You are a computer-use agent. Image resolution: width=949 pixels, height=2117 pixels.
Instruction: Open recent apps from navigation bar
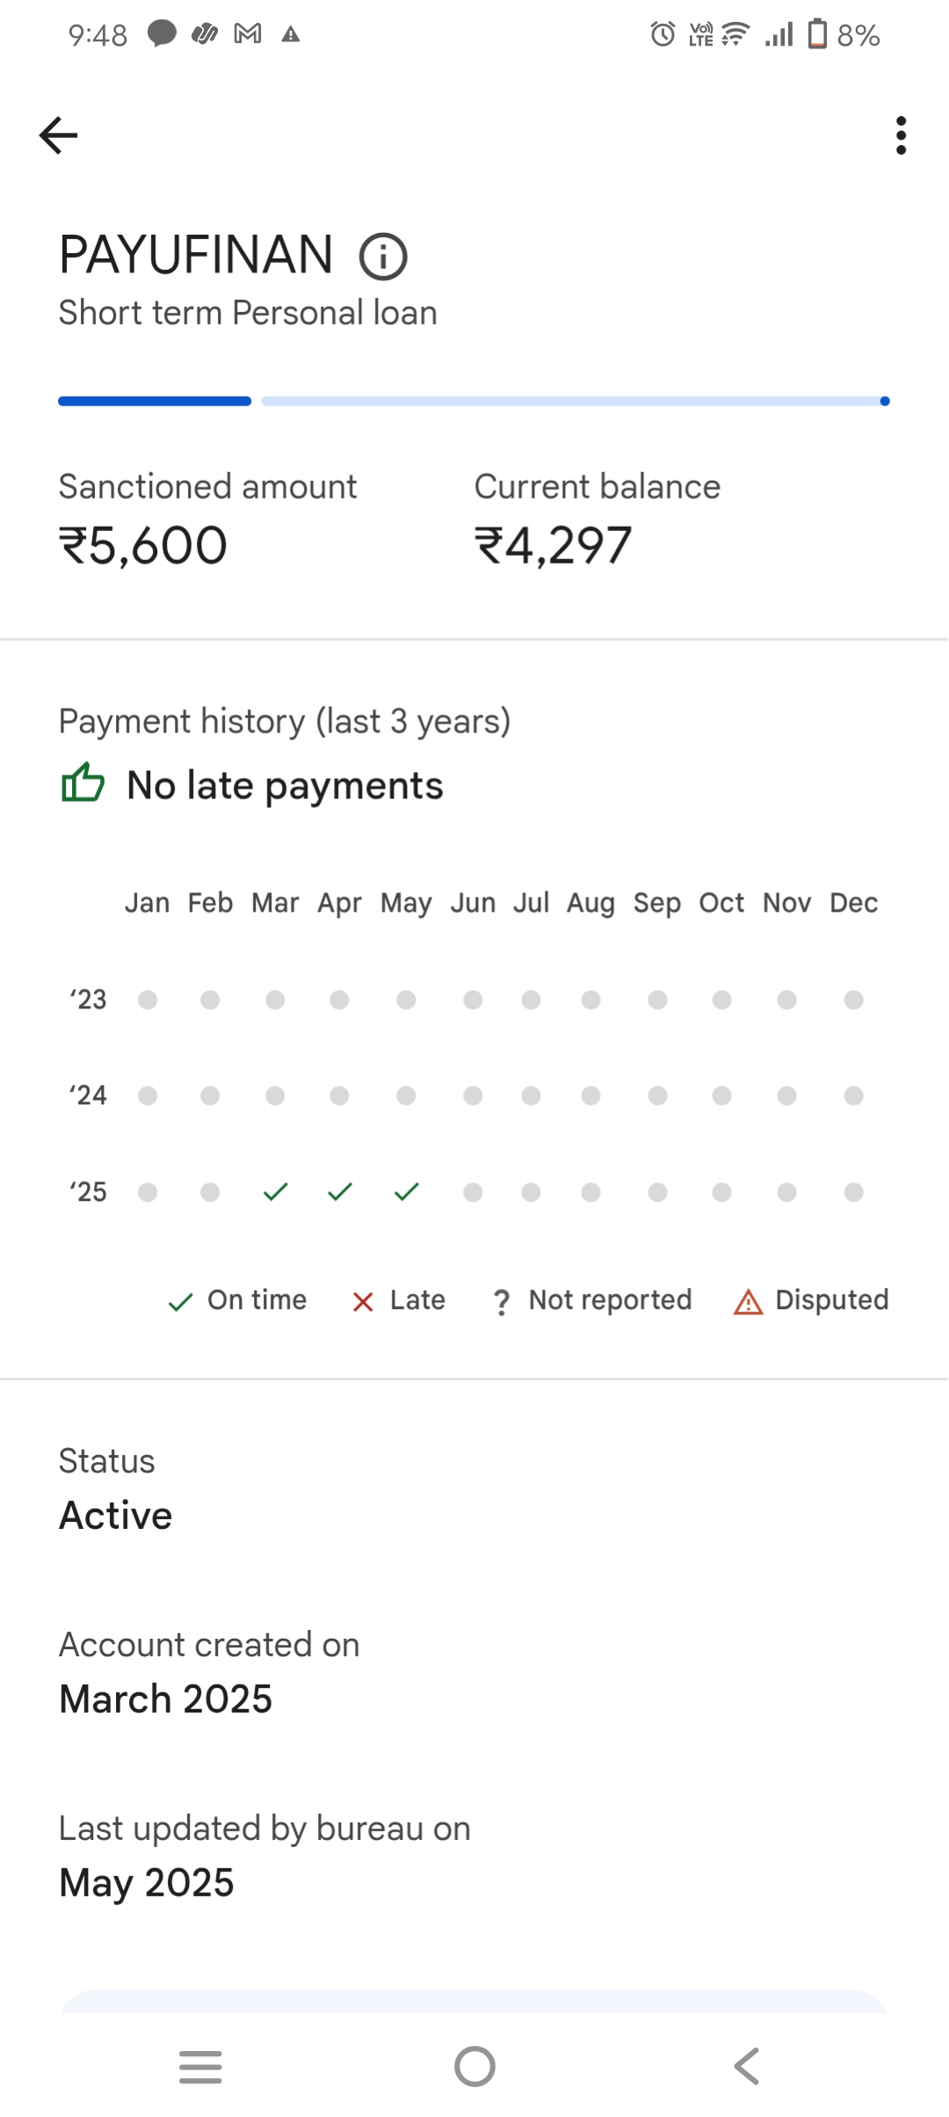point(200,2066)
